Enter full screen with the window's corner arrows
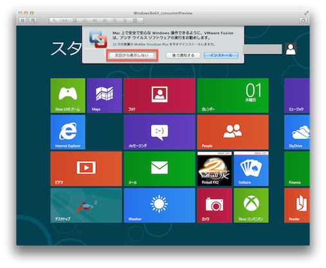 coord(306,13)
